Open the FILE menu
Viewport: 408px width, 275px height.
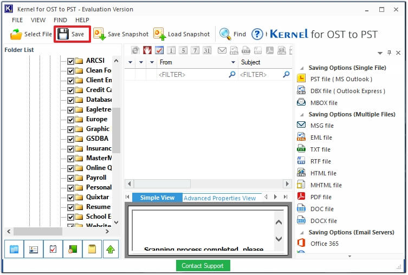(17, 20)
